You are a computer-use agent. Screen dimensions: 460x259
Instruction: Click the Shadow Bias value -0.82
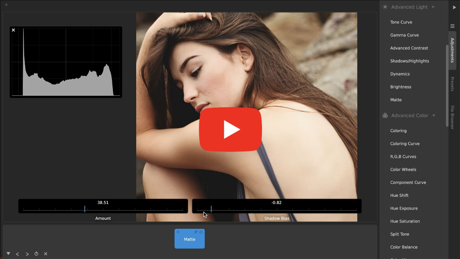coord(277,203)
